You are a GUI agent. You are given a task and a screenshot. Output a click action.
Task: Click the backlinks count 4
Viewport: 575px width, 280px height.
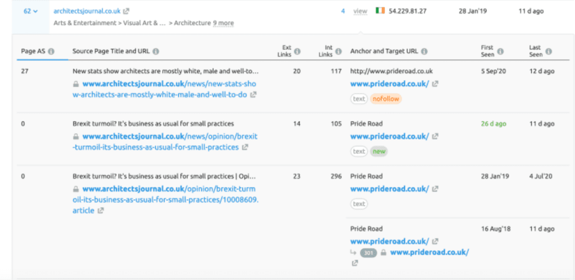(343, 11)
